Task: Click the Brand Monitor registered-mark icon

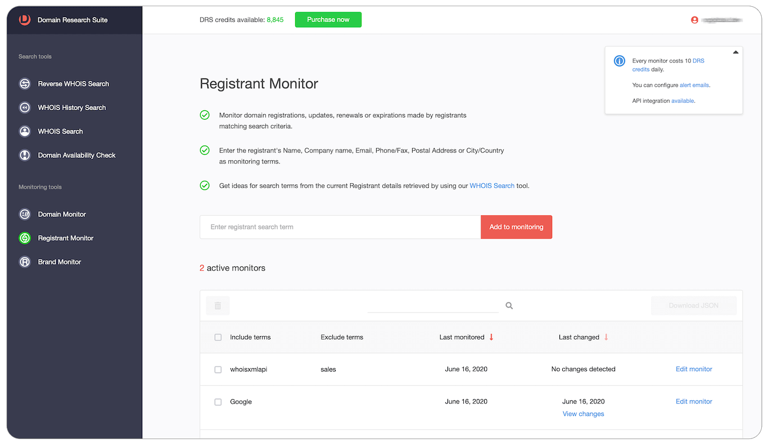Action: 25,262
